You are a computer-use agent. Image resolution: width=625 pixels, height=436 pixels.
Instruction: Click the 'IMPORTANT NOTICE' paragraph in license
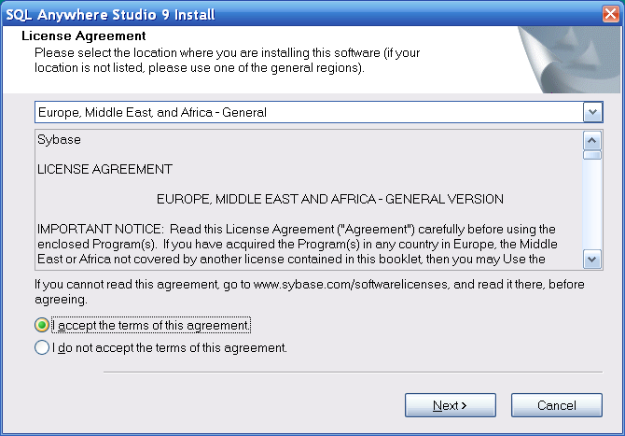pos(297,244)
